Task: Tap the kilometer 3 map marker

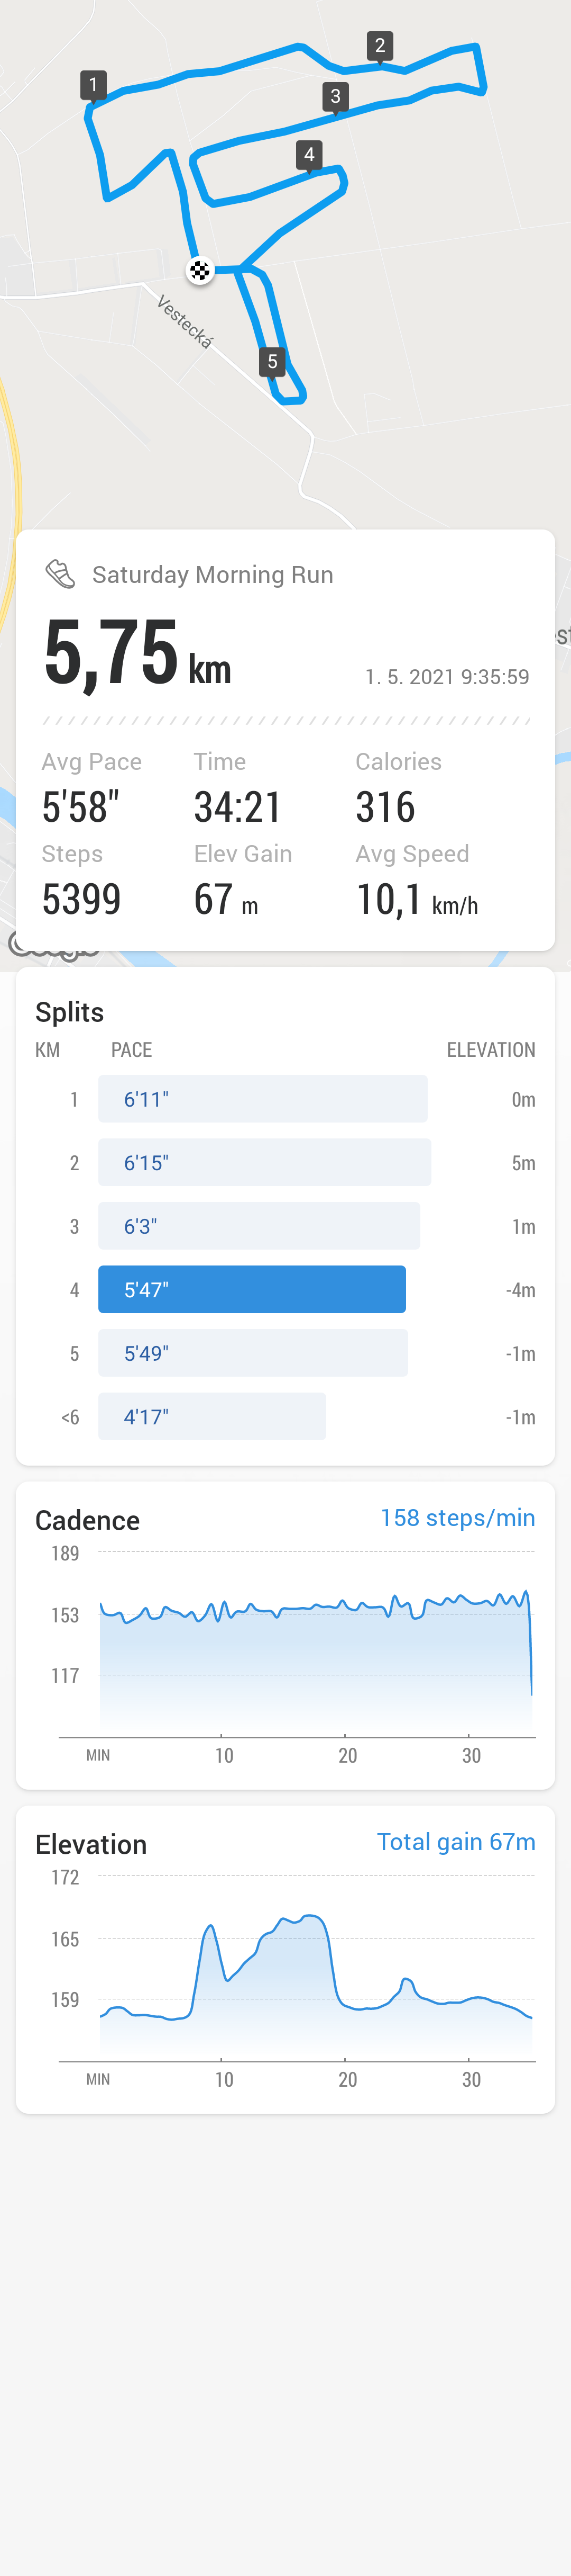Action: (335, 97)
